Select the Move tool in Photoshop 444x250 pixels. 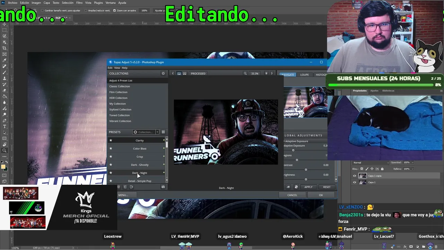click(5, 24)
